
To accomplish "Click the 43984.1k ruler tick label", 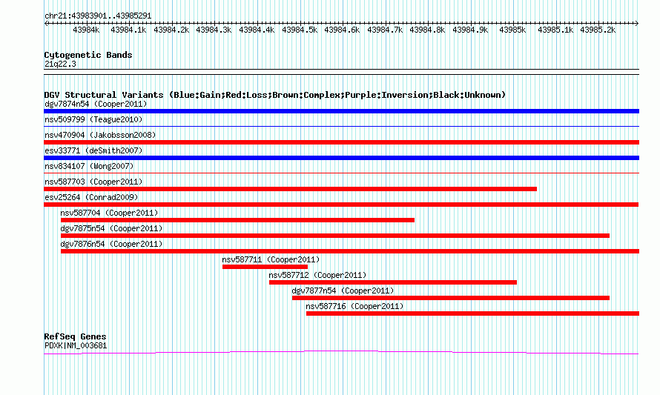I will 128,30.
